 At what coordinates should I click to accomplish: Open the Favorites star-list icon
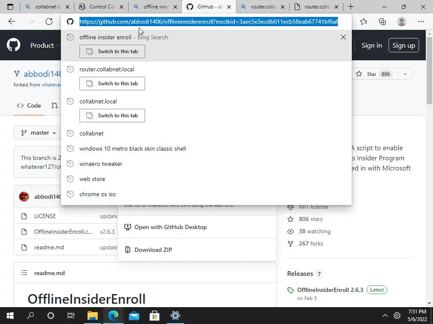coord(364,22)
